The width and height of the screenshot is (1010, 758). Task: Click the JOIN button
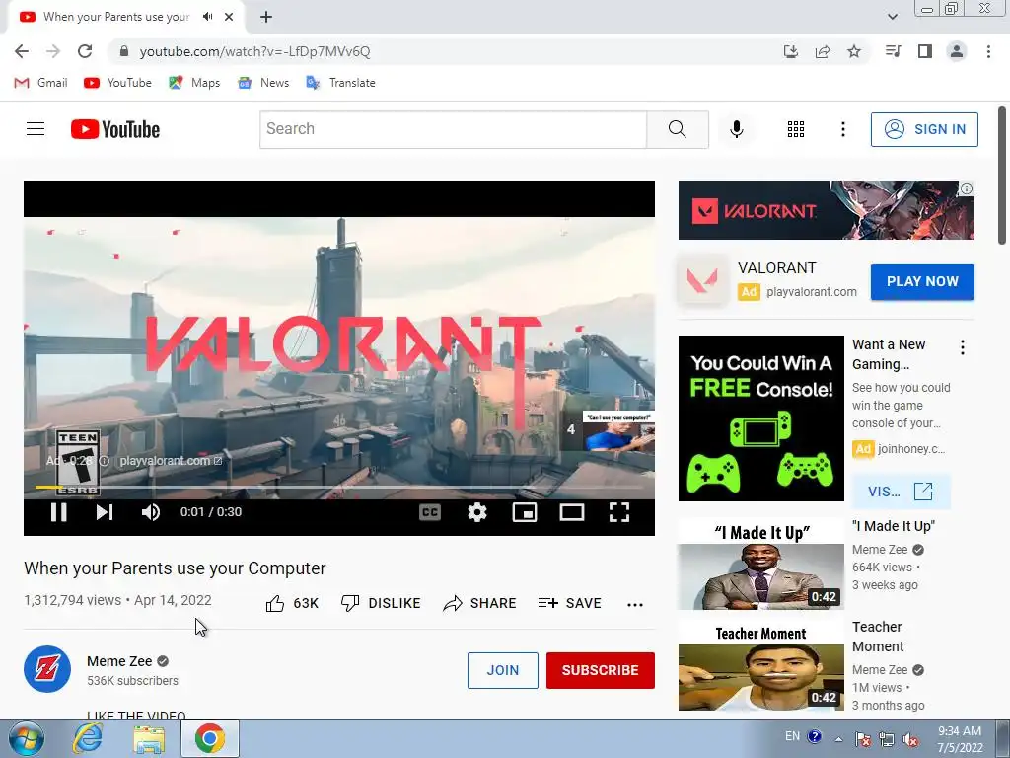click(x=502, y=670)
